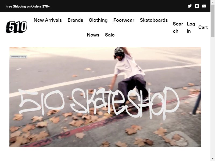Expand the Clothing menu
The width and height of the screenshot is (215, 161).
pyautogui.click(x=98, y=20)
